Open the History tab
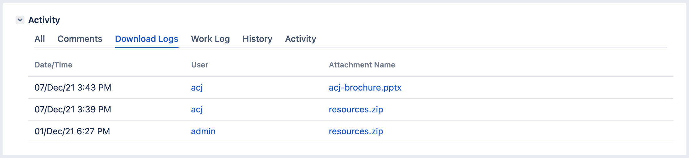This screenshot has height=158, width=689. 257,39
